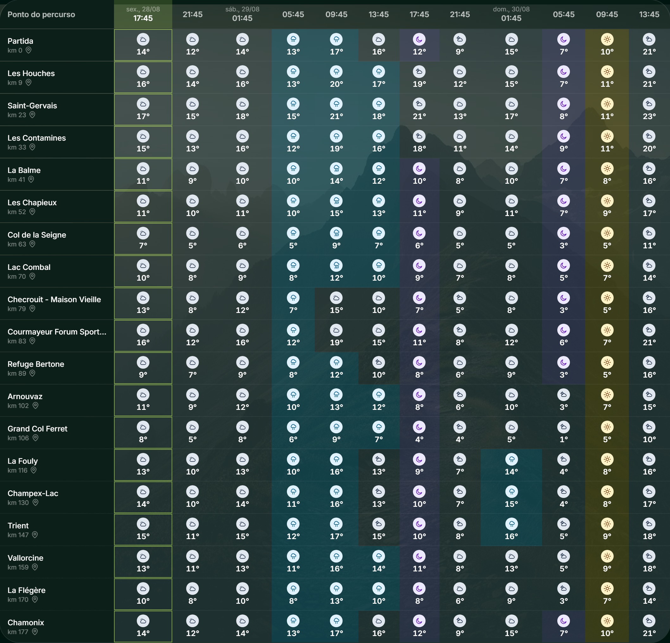Image resolution: width=670 pixels, height=643 pixels.
Task: Click the moon icon for Trient at 17:45 saturday
Action: pos(419,524)
